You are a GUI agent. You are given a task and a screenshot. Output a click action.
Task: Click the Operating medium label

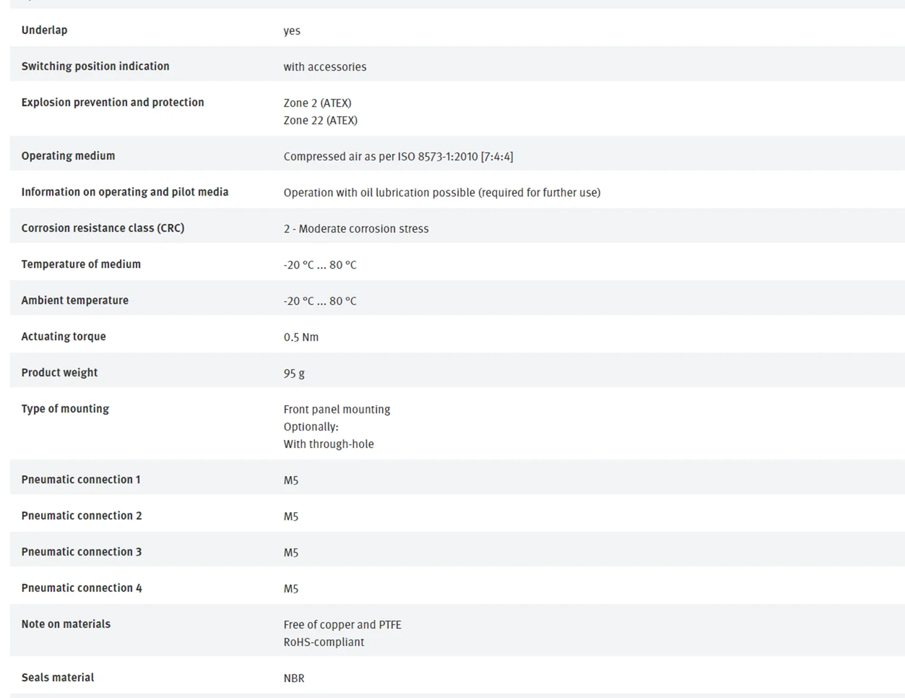[68, 156]
